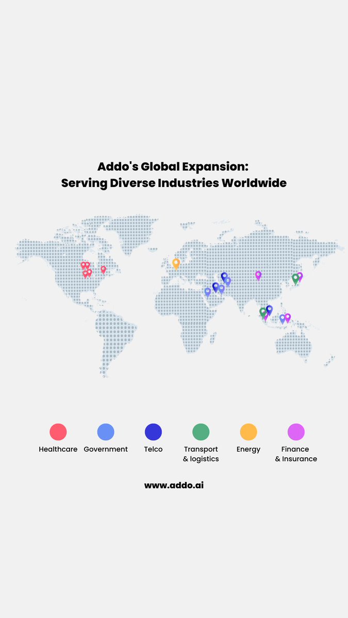Select the orange Energy legend circle

click(248, 432)
